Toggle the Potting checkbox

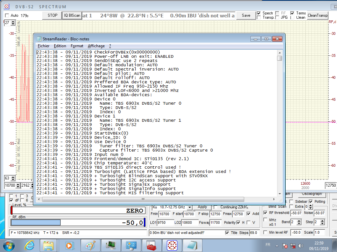[x=311, y=201]
